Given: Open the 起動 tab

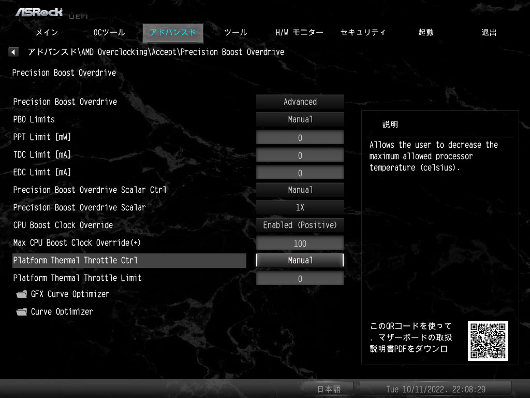Looking at the screenshot, I should click(425, 33).
